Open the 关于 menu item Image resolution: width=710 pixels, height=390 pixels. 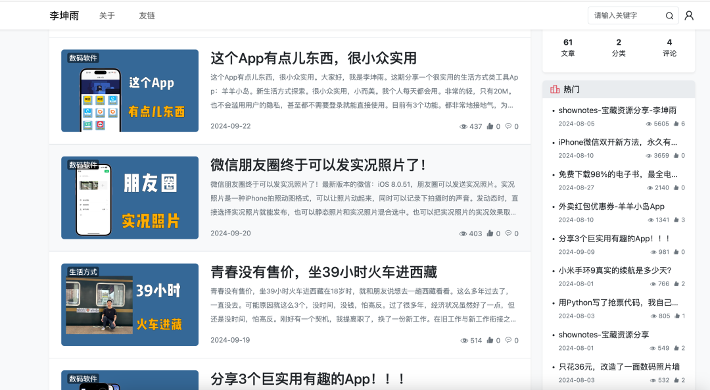click(107, 15)
